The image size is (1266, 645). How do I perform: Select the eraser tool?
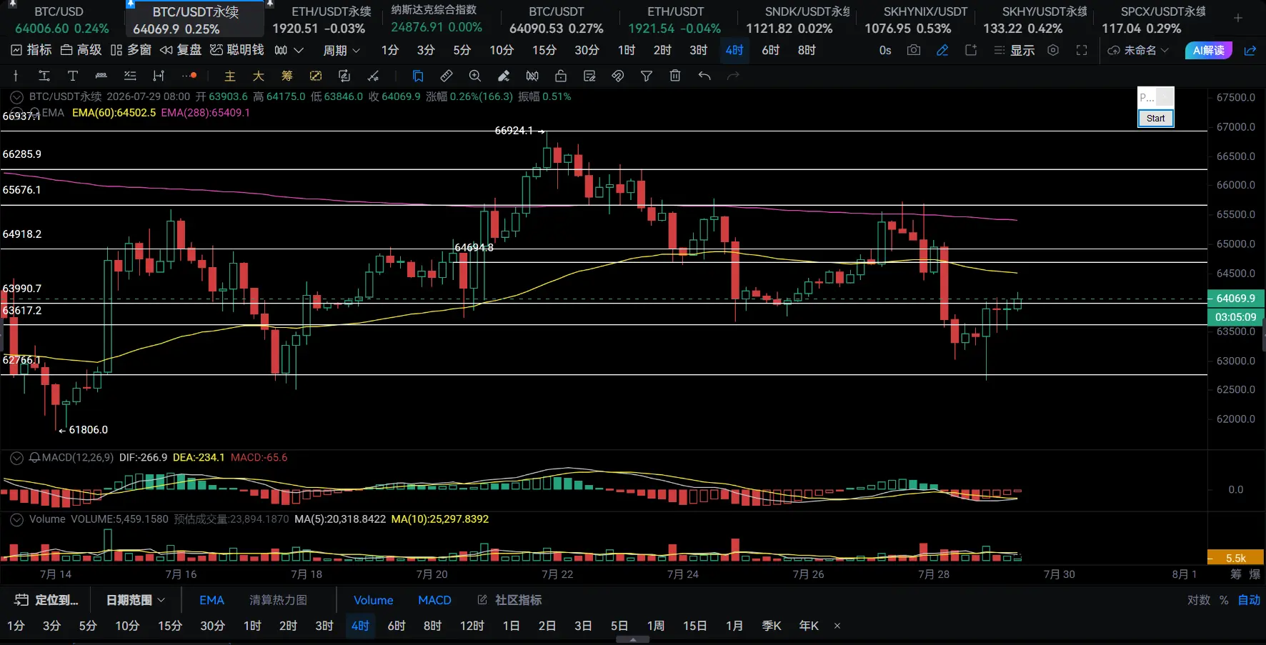(x=504, y=76)
